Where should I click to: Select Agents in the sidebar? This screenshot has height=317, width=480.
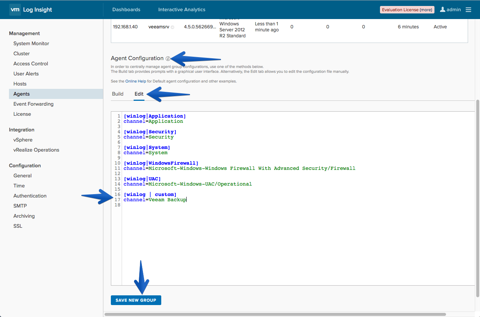click(56, 94)
